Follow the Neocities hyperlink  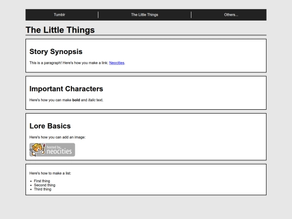click(x=117, y=63)
